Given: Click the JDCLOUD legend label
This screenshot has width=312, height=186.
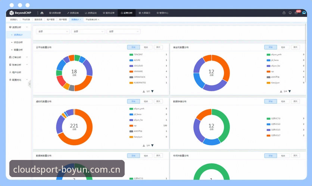Looking at the screenshot, I should 138,66.
